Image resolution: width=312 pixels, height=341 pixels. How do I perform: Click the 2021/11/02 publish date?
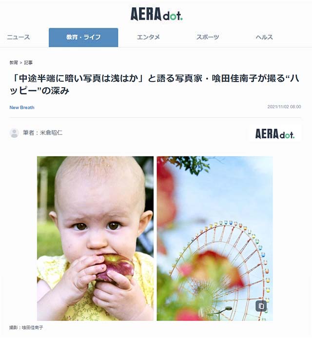click(284, 107)
